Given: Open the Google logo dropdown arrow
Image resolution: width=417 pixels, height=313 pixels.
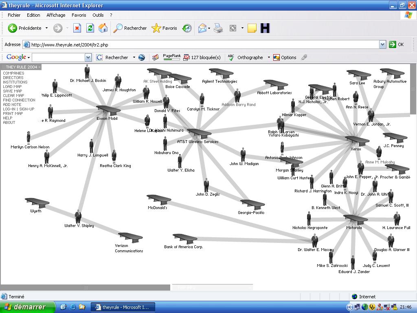Looking at the screenshot, I should (29, 57).
